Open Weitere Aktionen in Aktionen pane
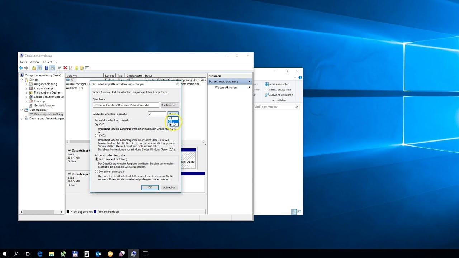This screenshot has width=459, height=258. pyautogui.click(x=226, y=87)
